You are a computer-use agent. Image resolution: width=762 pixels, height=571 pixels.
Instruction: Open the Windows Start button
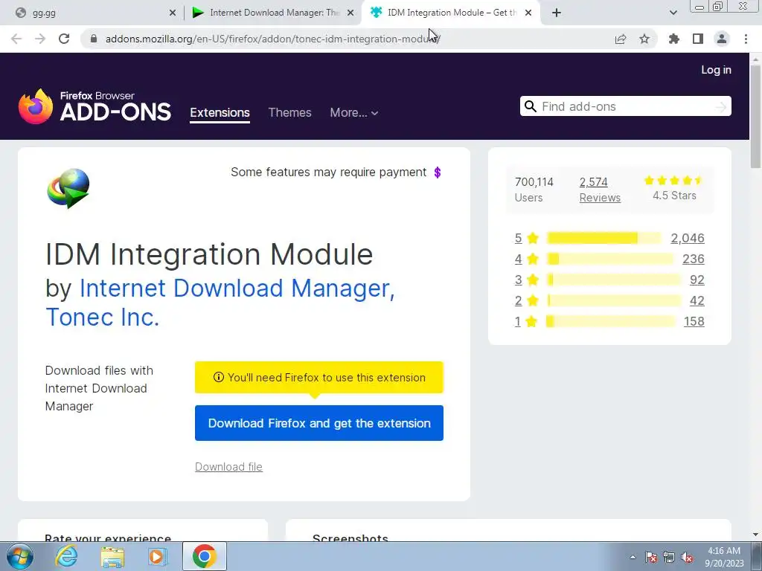pyautogui.click(x=20, y=556)
